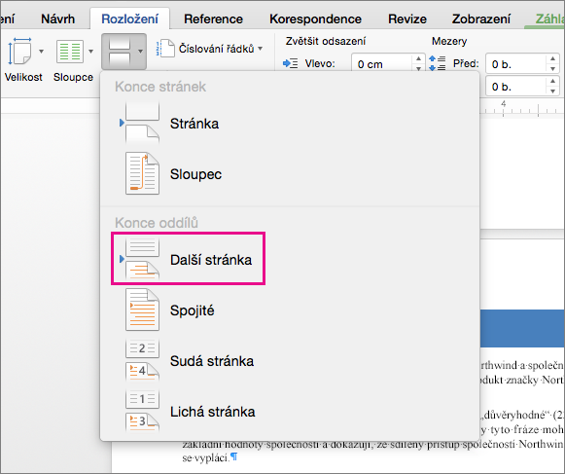Image resolution: width=565 pixels, height=474 pixels.
Task: Decrease the spacing value below Před
Action: [552, 91]
